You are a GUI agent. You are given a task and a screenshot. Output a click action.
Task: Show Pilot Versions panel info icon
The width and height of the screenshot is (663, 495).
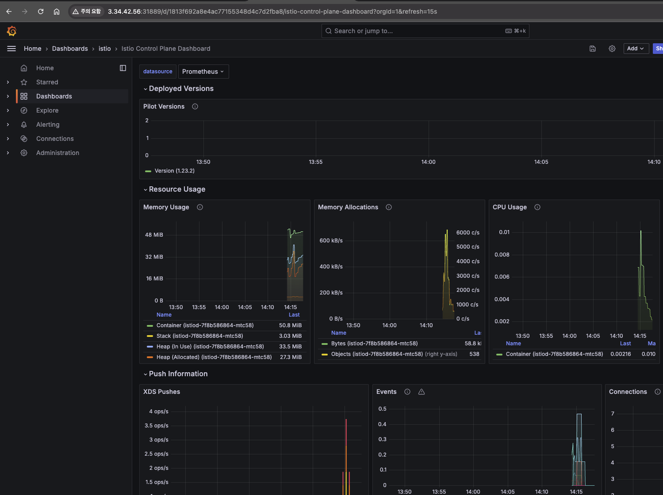(x=195, y=106)
